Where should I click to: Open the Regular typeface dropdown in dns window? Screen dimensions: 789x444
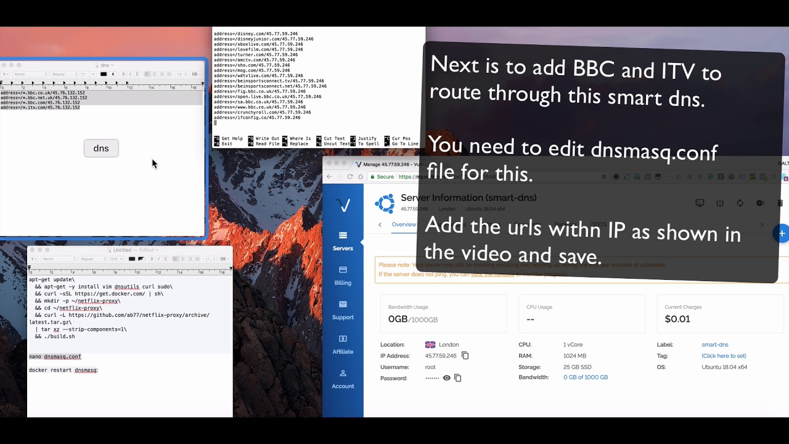click(x=64, y=74)
